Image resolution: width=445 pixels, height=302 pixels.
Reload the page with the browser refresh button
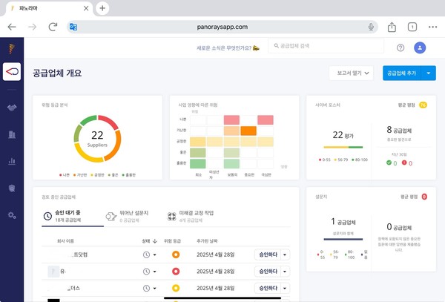pyautogui.click(x=53, y=27)
